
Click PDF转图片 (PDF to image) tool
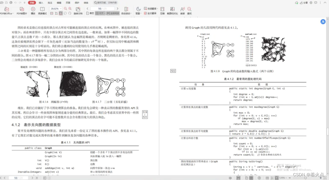click(x=22, y=11)
